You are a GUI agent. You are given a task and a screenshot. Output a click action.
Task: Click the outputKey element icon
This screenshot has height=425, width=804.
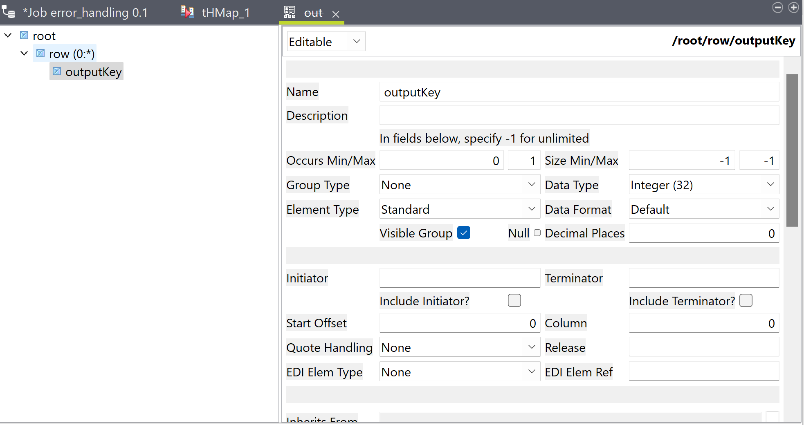[x=57, y=72]
